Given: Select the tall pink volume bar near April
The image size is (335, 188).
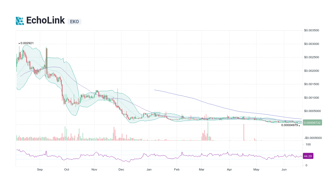Looking at the screenshot, I should (244, 132).
